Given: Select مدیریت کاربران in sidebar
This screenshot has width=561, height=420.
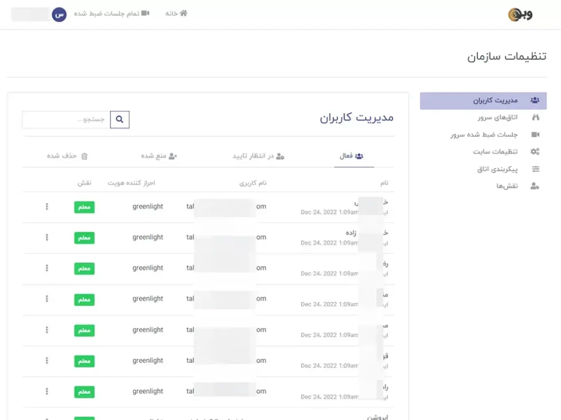Looking at the screenshot, I should [483, 101].
